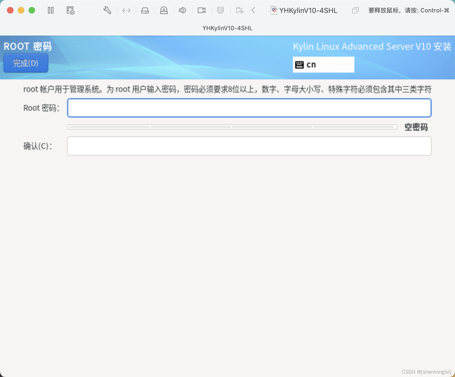Open the VM snapshot icon
Image resolution: width=455 pixels, height=377 pixels.
click(70, 11)
